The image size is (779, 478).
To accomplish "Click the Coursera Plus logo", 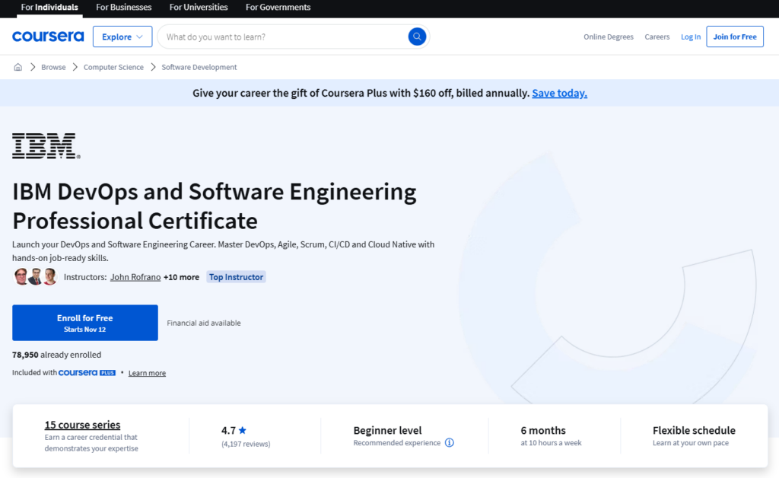I will (87, 373).
